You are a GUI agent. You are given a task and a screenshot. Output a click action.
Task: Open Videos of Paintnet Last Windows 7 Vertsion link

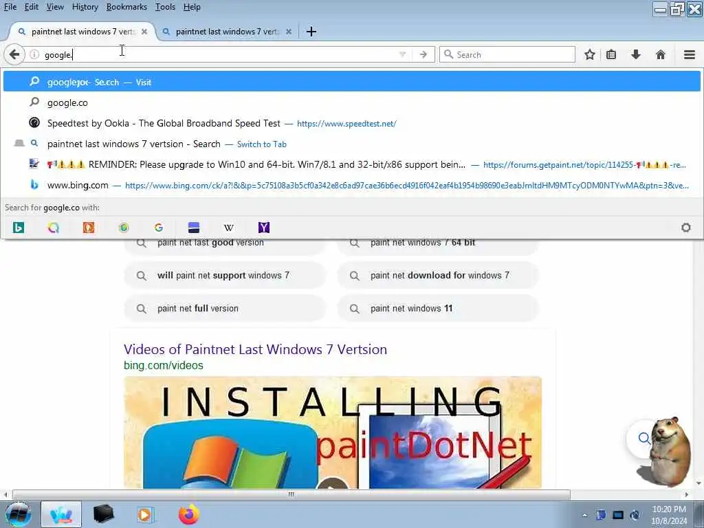click(x=255, y=349)
